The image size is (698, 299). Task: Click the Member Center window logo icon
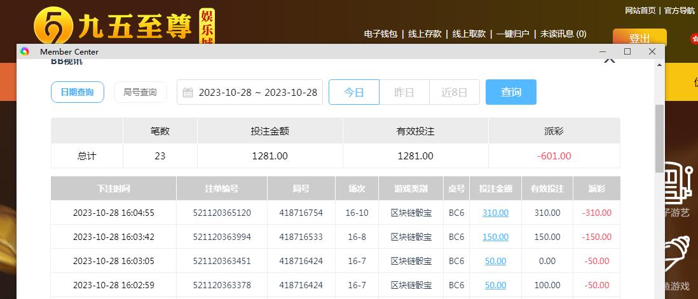(25, 51)
